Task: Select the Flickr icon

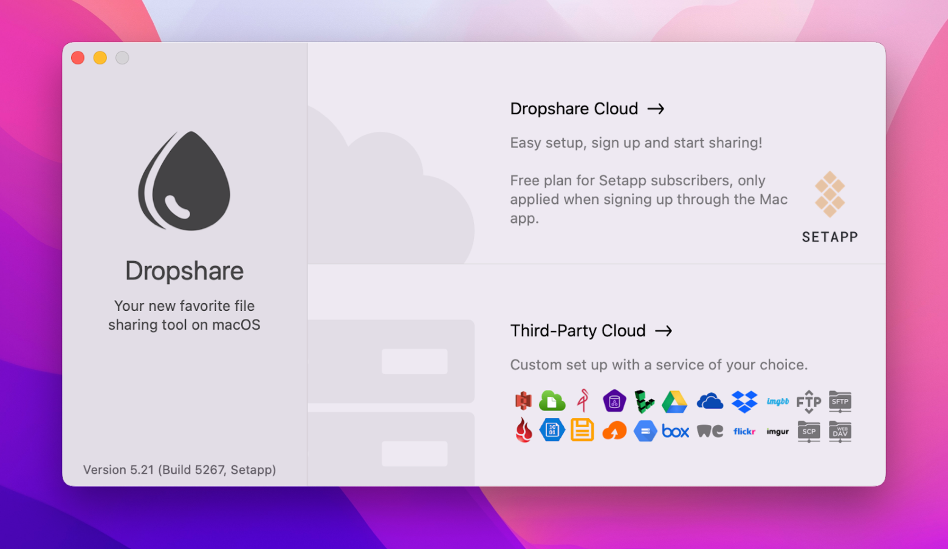Action: click(x=744, y=431)
